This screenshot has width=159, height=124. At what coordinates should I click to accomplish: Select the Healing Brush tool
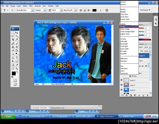[x=13, y=43]
